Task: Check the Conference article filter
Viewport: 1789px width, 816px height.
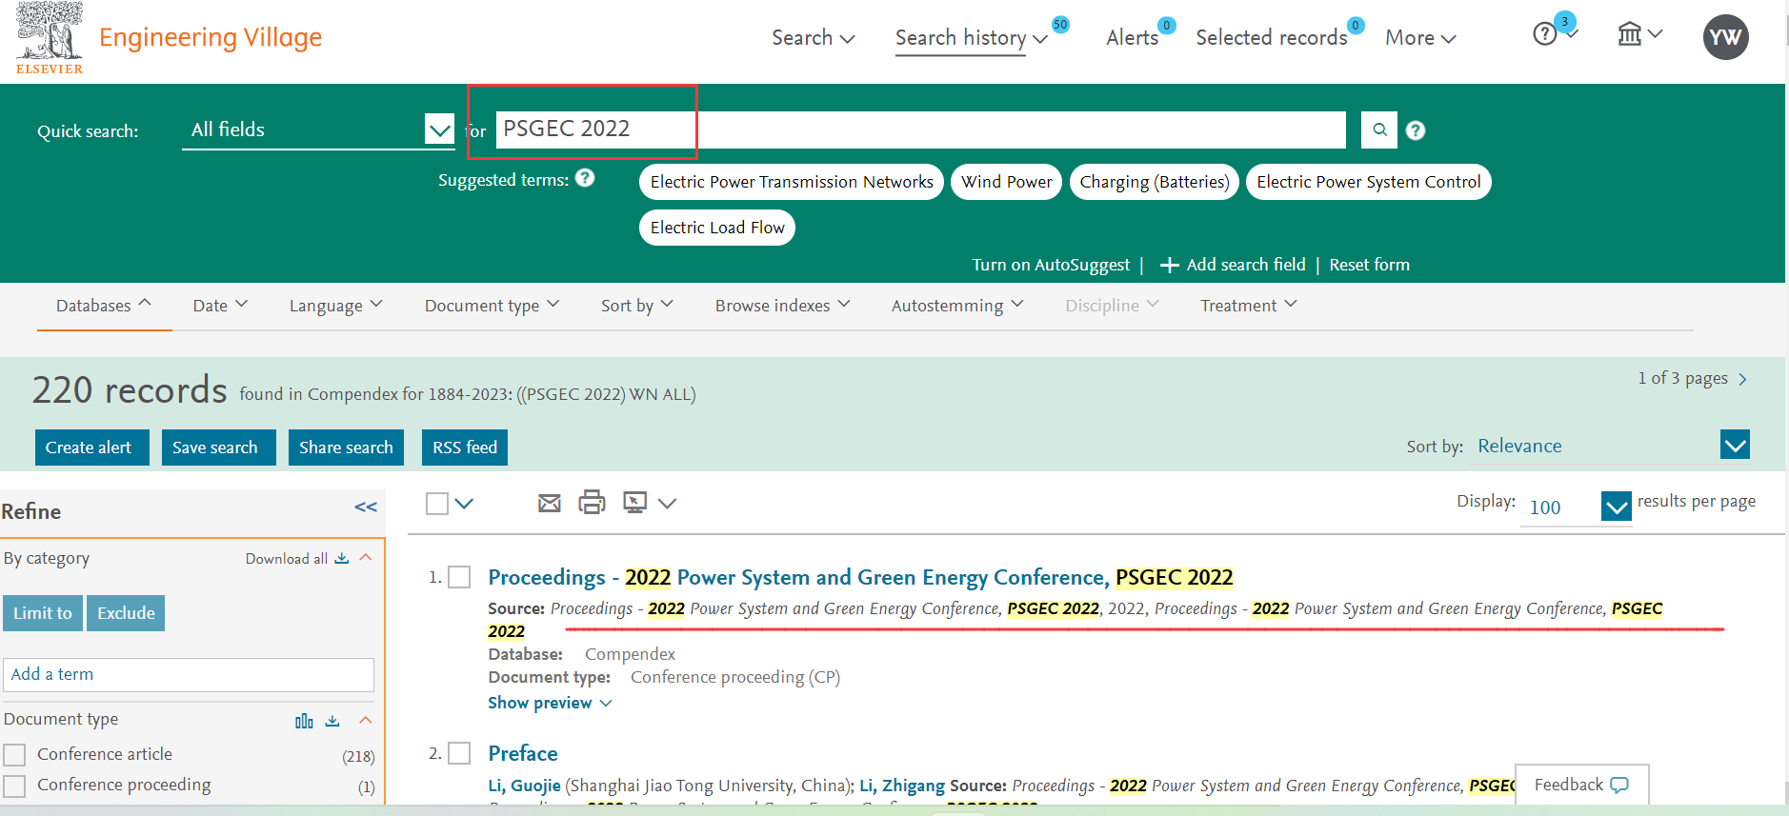Action: tap(14, 755)
